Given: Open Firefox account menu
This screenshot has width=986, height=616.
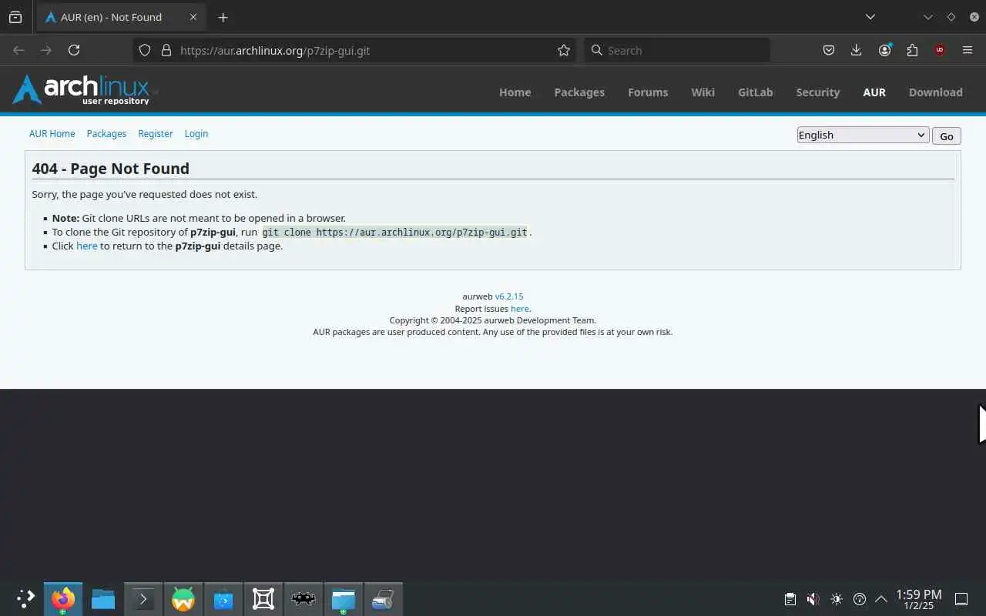Looking at the screenshot, I should (x=884, y=50).
